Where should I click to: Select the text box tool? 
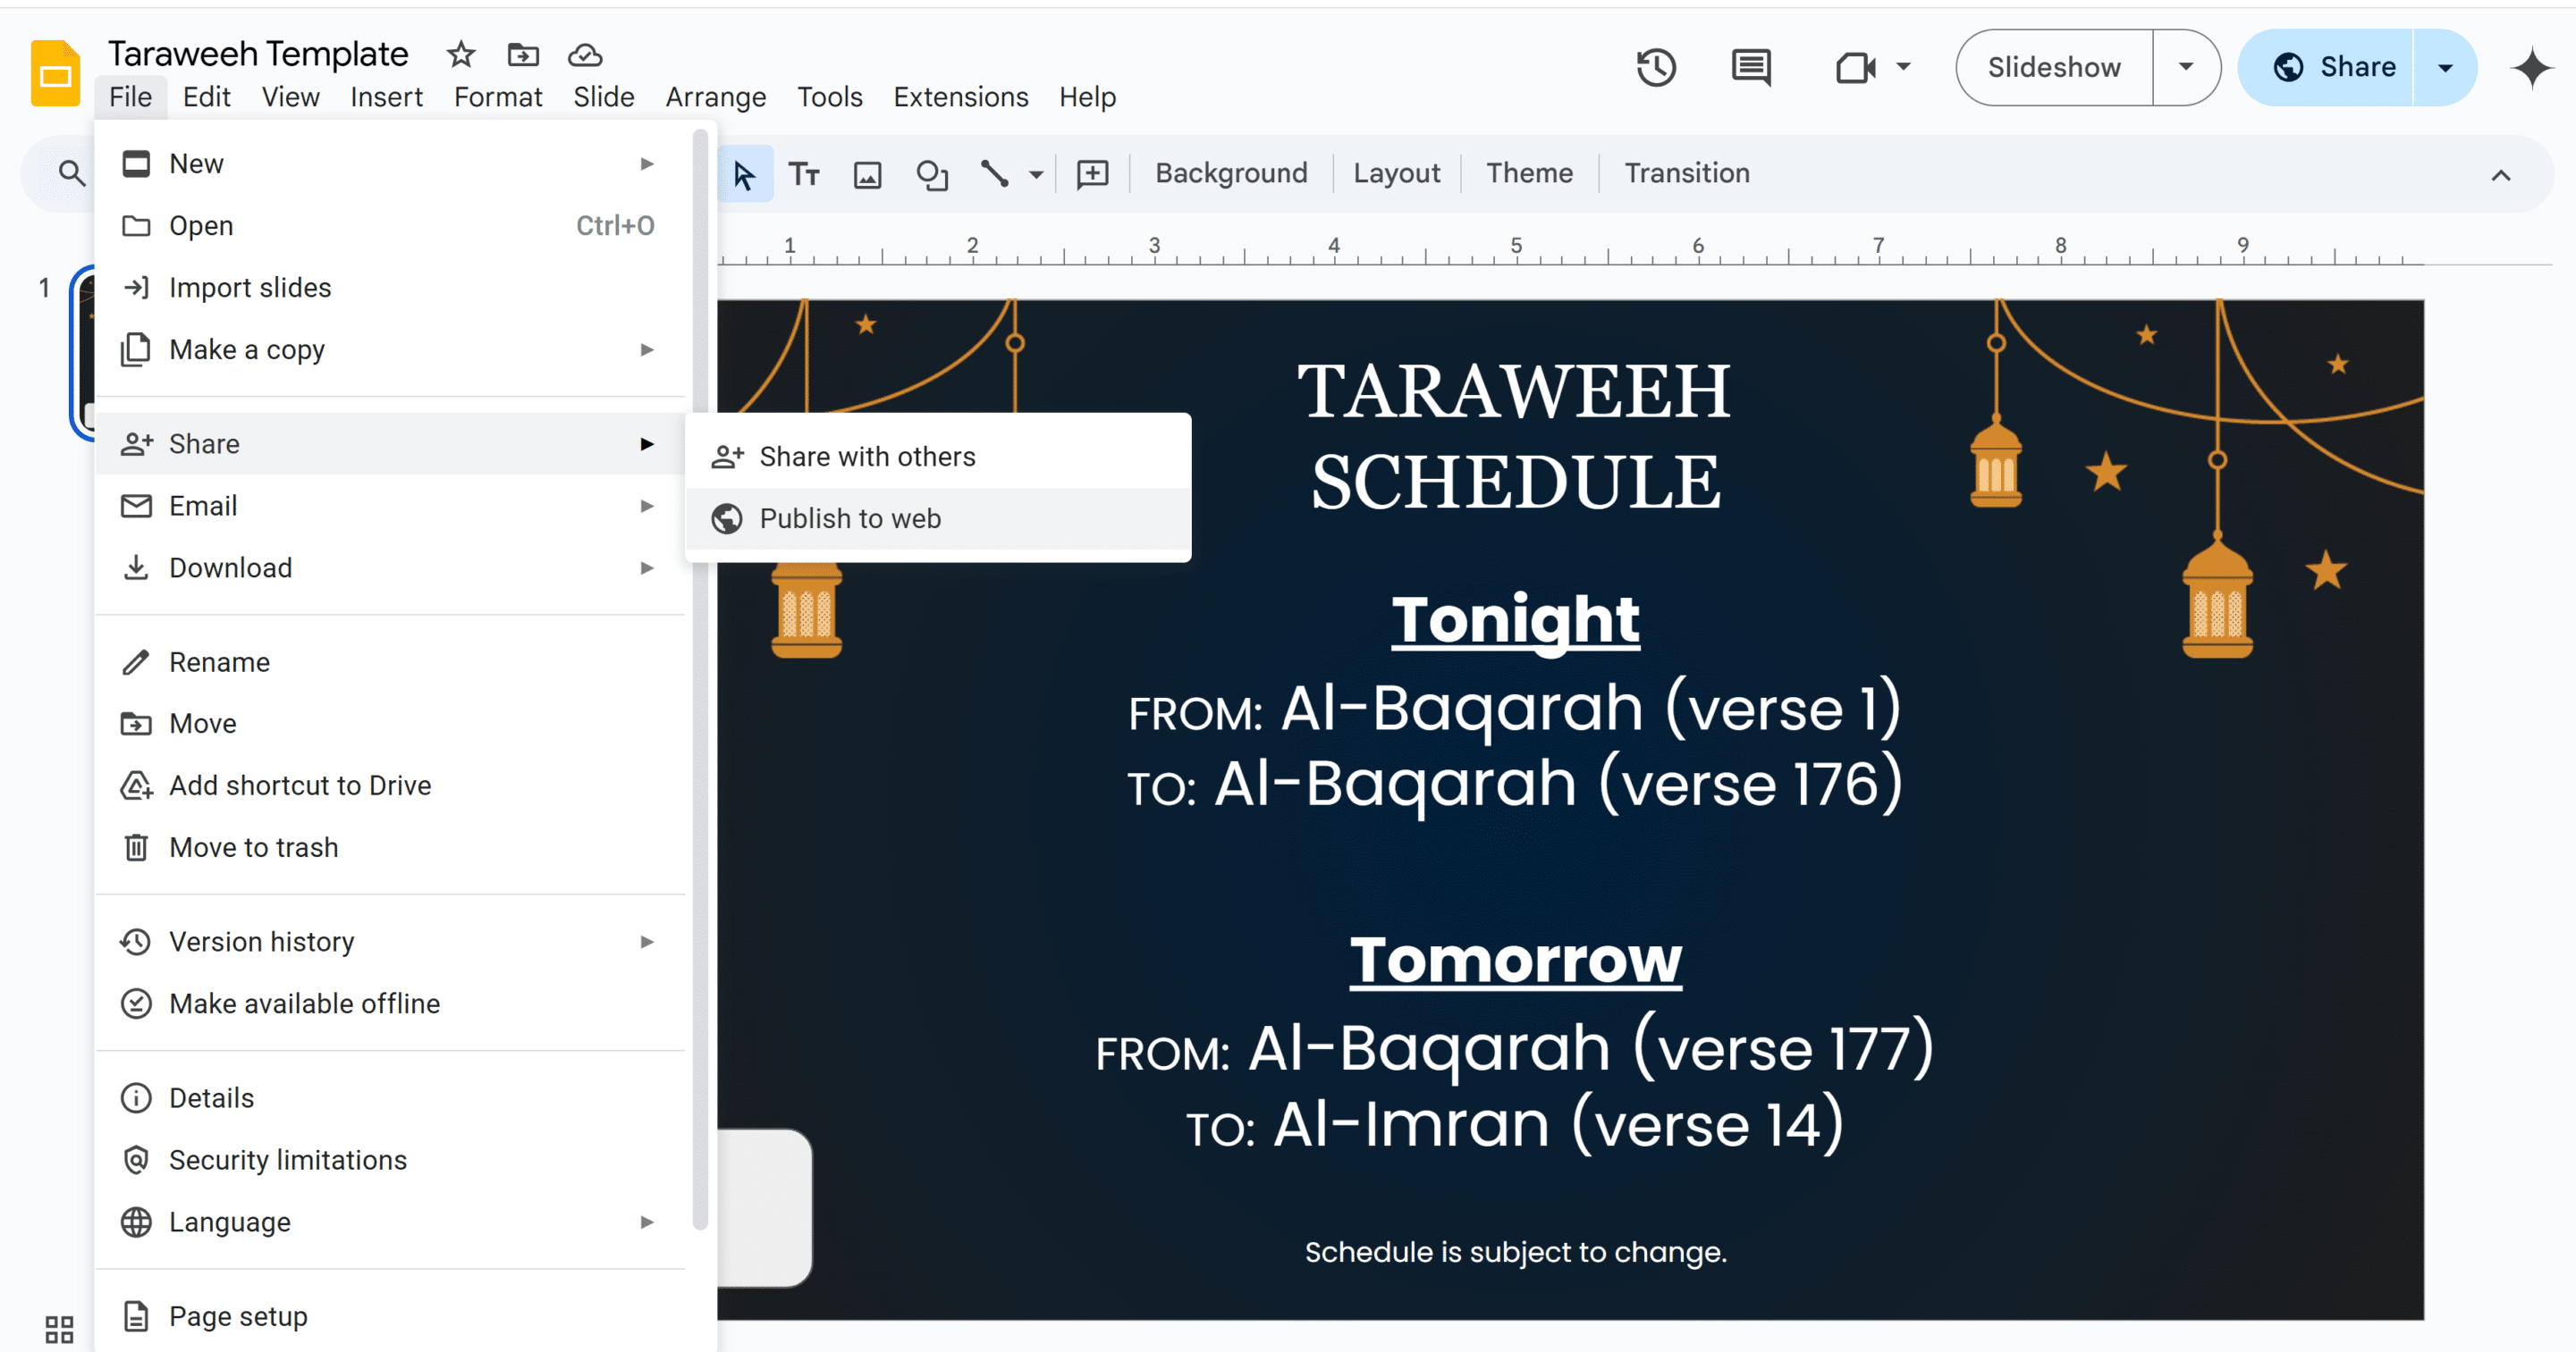(x=804, y=174)
